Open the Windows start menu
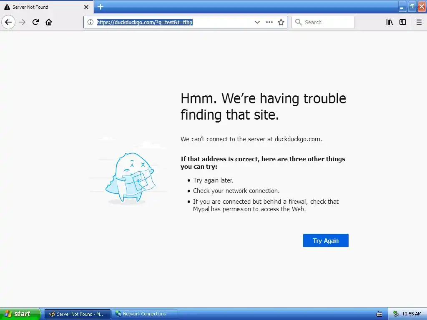Image resolution: width=427 pixels, height=320 pixels. [x=20, y=314]
